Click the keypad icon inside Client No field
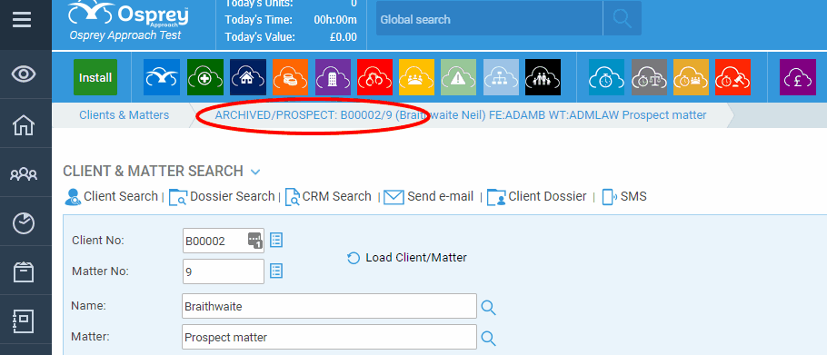This screenshot has width=827, height=355. point(254,241)
